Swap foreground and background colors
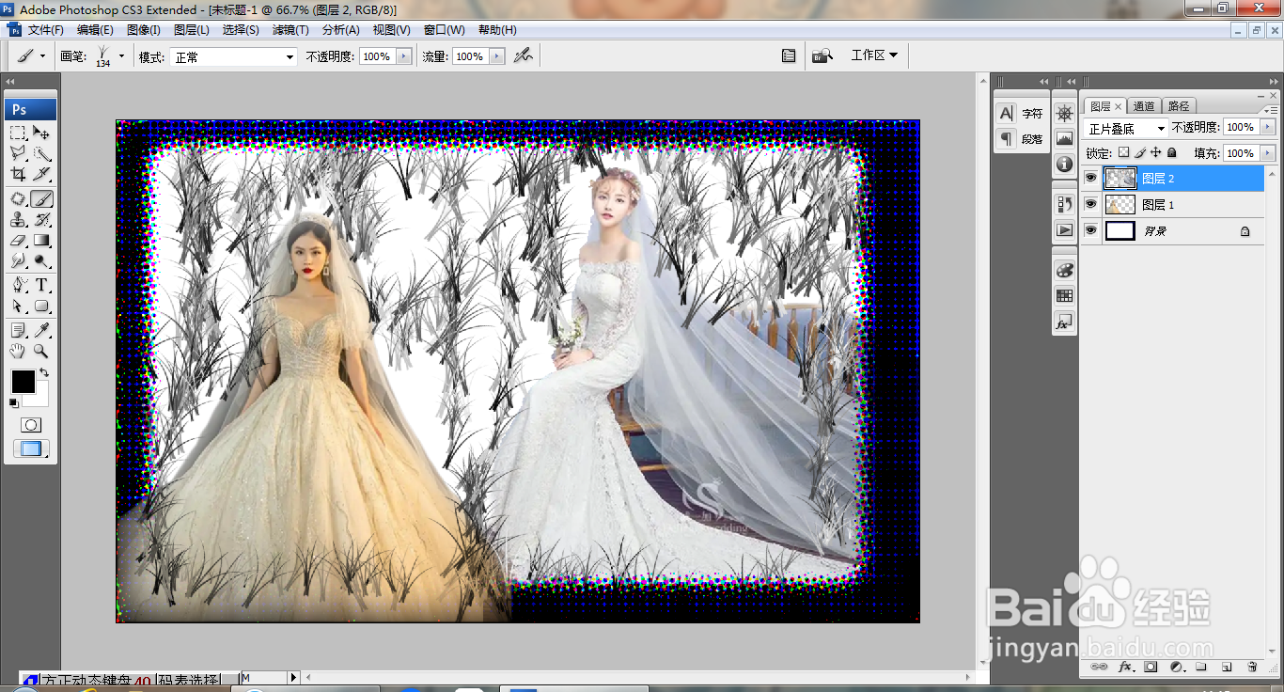This screenshot has width=1284, height=692. tap(44, 373)
